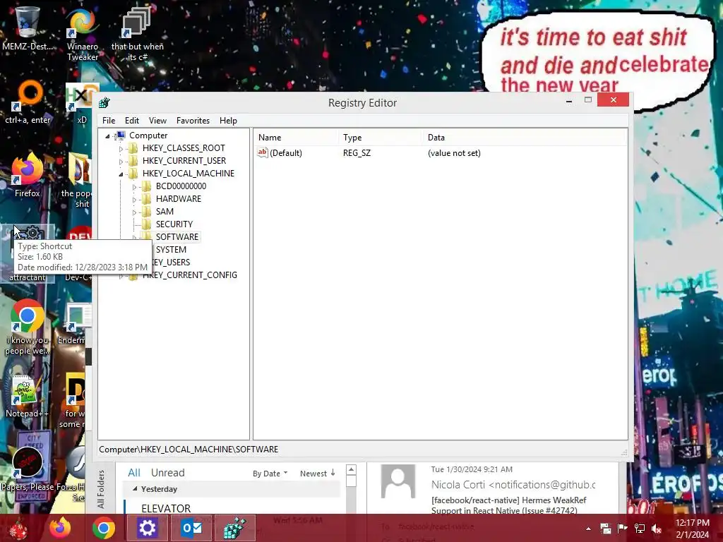Open Firefox from the taskbar

point(60,529)
